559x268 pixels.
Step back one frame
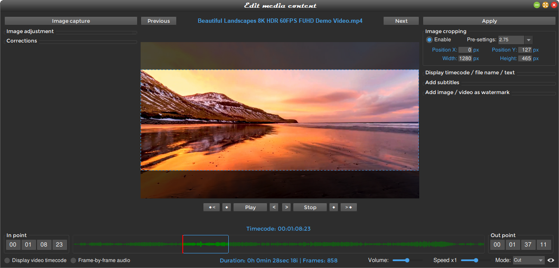click(273, 207)
